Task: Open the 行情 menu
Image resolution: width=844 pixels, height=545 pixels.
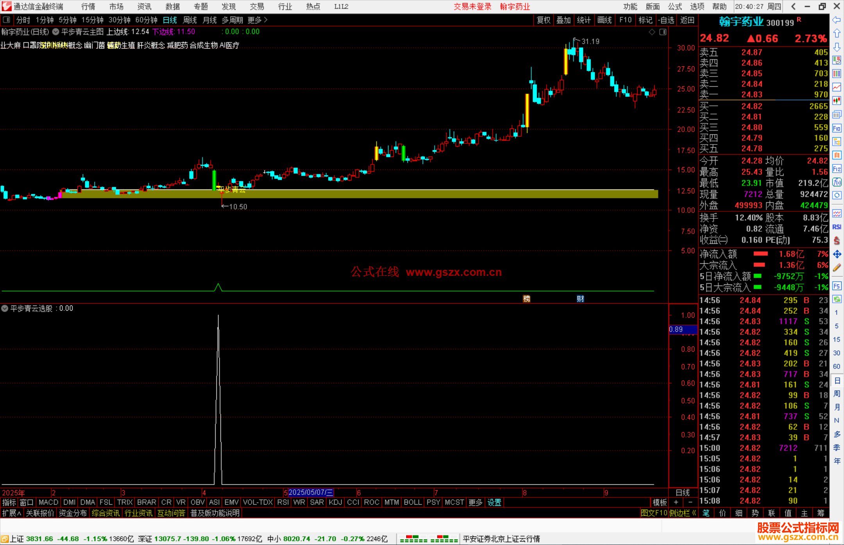Action: (x=88, y=6)
